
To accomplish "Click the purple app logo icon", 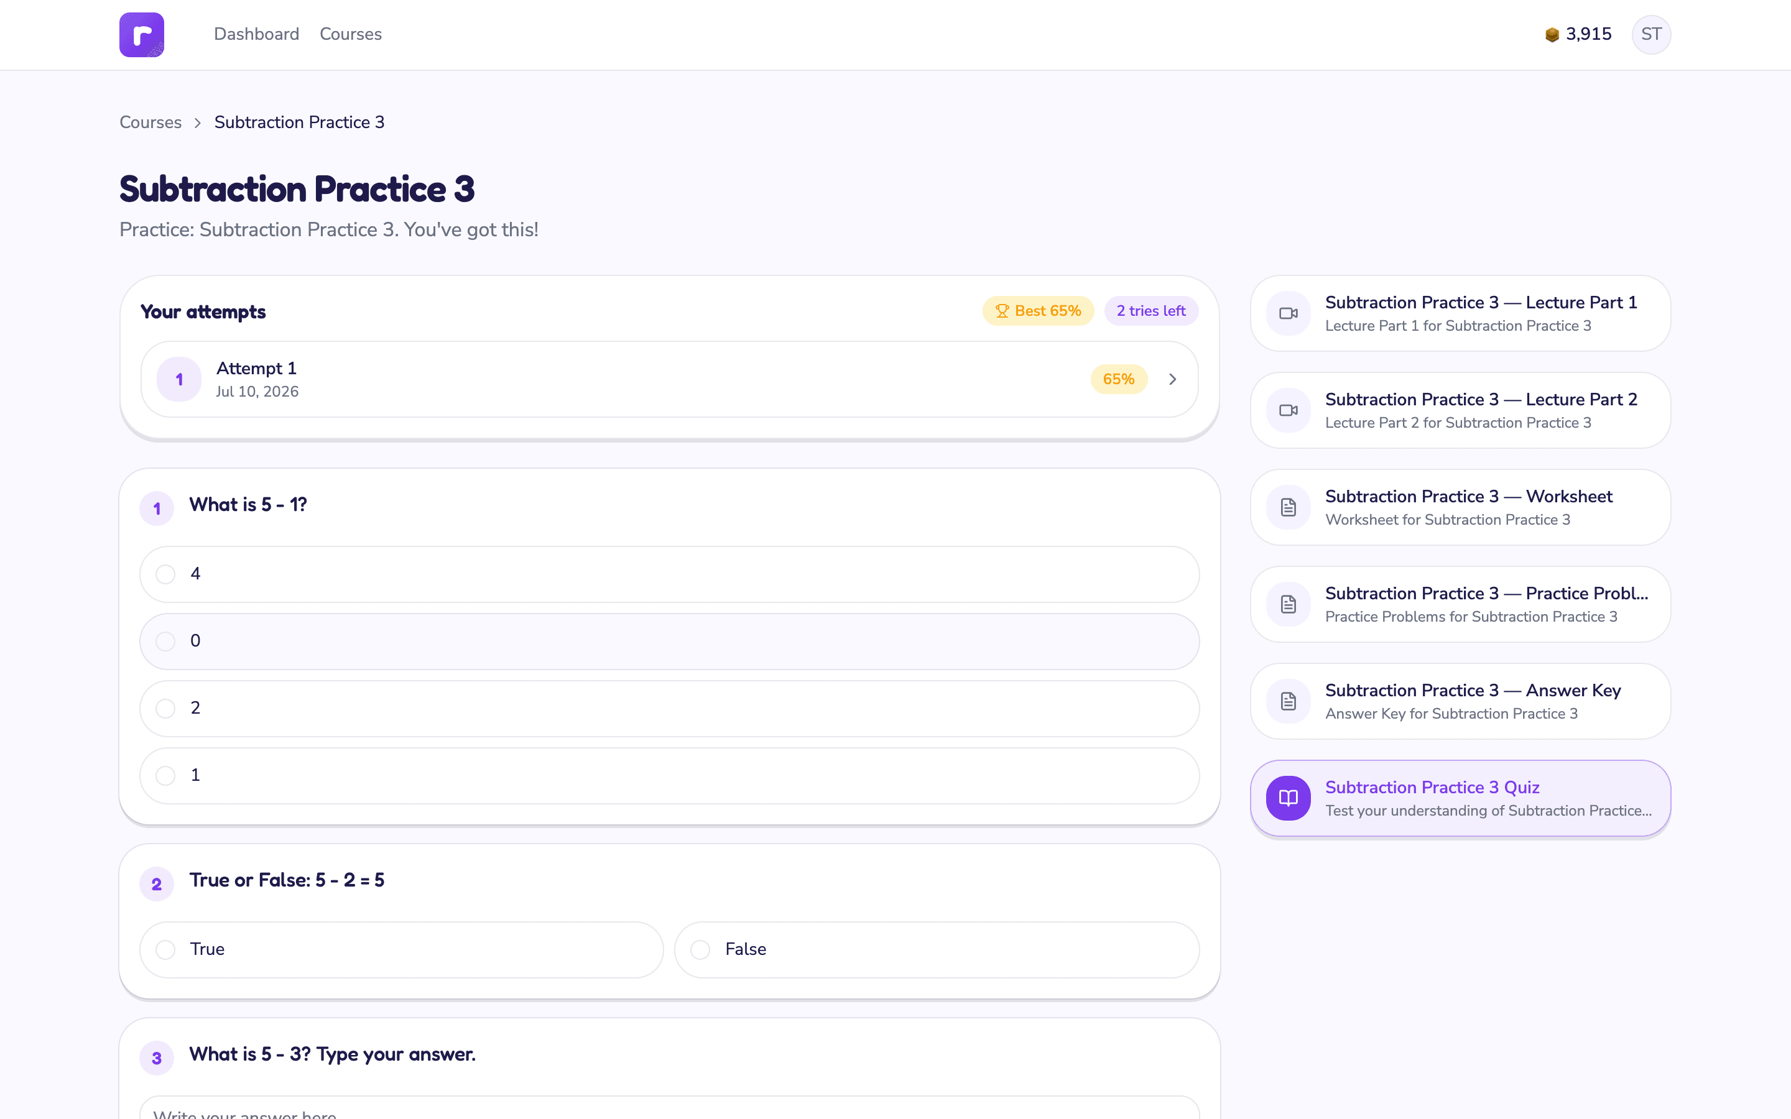I will [141, 35].
